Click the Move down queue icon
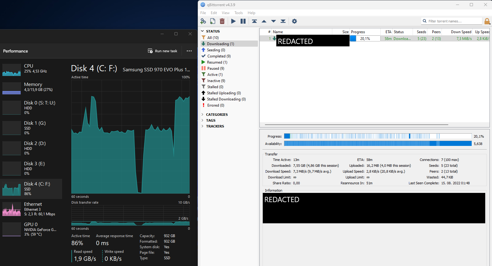492x266 pixels. 274,21
